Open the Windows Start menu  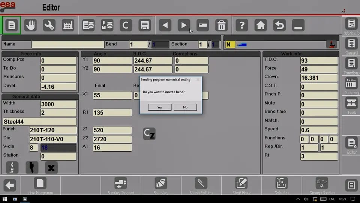click(4, 199)
